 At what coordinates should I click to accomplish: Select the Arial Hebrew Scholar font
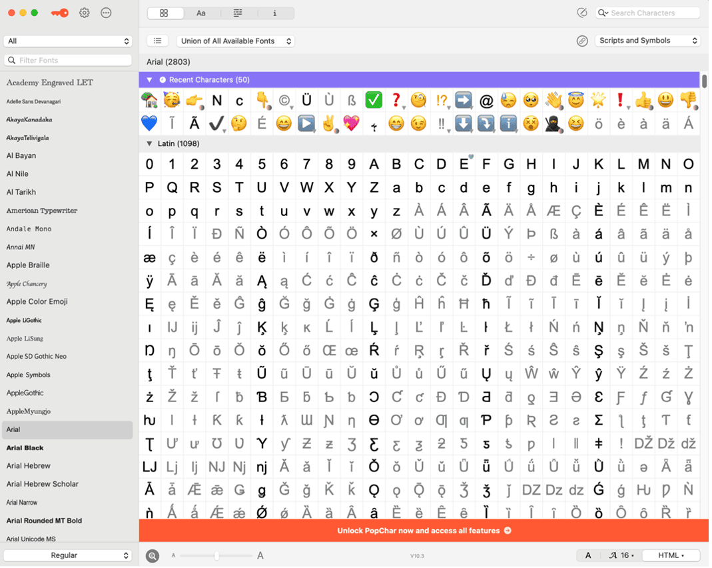[42, 485]
